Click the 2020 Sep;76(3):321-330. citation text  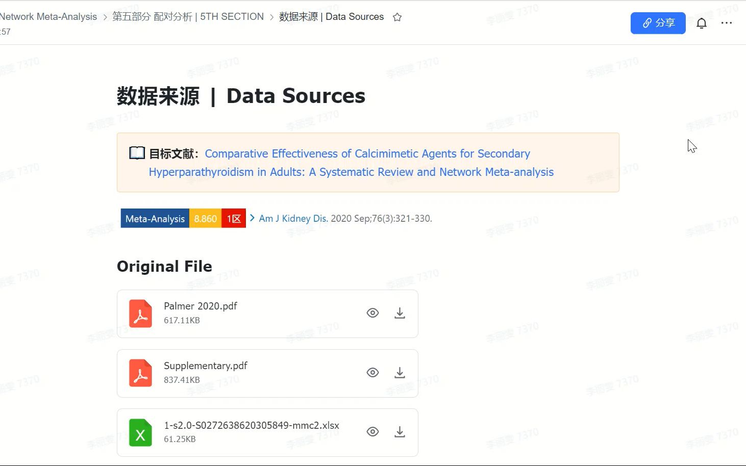(x=381, y=218)
